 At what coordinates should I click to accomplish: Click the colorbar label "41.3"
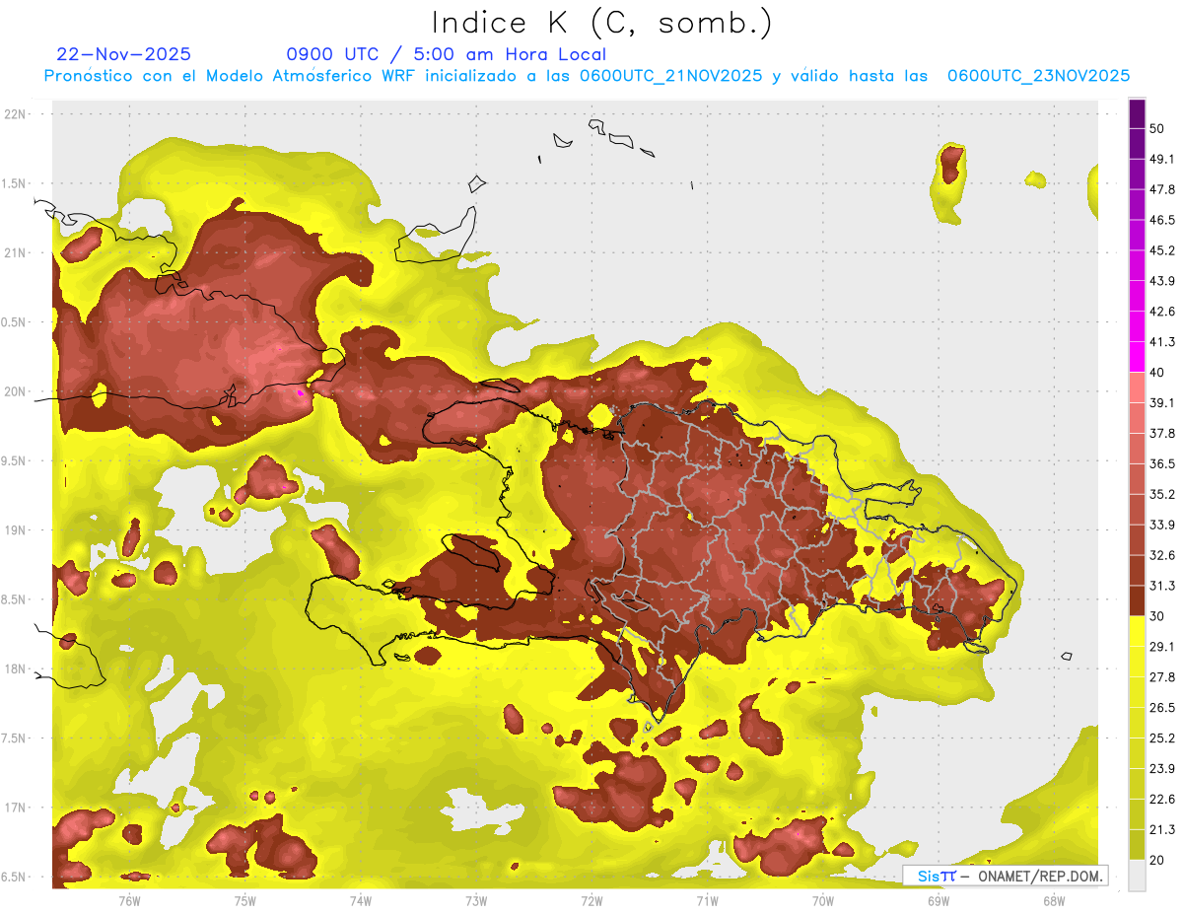[1161, 342]
